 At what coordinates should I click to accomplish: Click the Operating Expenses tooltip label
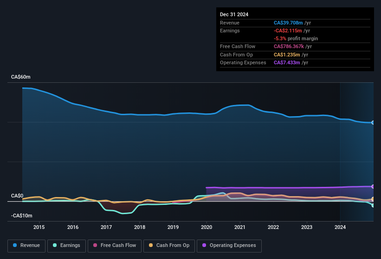(243, 62)
